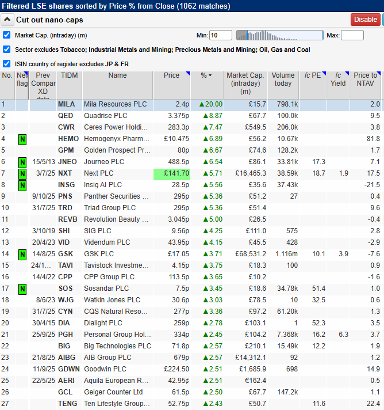384x410 pixels.
Task: Uncheck the Sector excludes filter checkbox
Action: click(x=6, y=50)
